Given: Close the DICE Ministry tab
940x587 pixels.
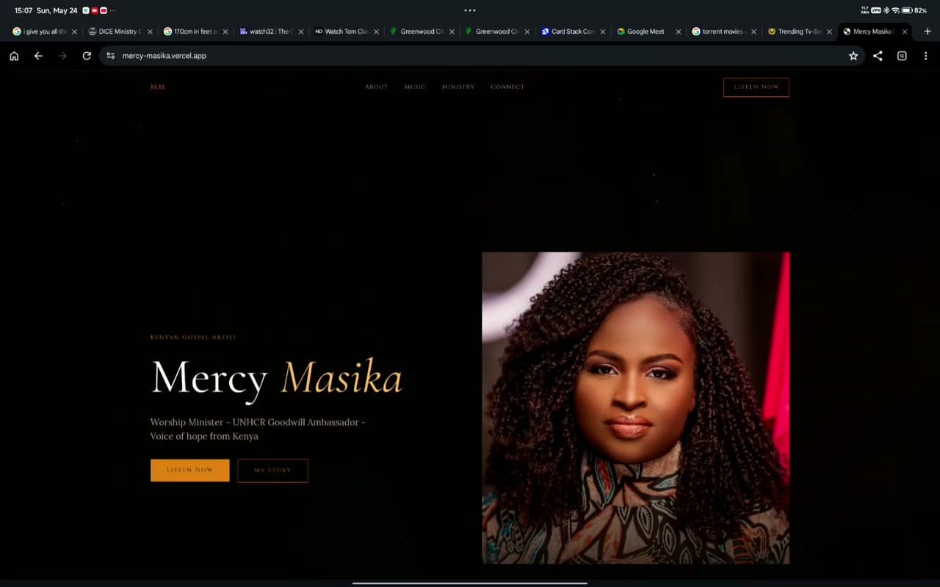Looking at the screenshot, I should pos(150,32).
